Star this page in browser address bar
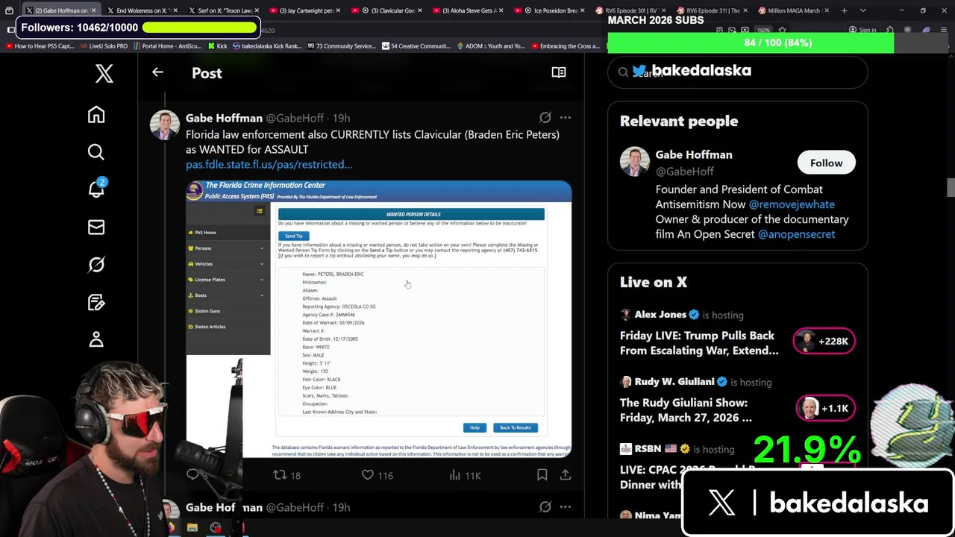955x537 pixels. pos(782,30)
